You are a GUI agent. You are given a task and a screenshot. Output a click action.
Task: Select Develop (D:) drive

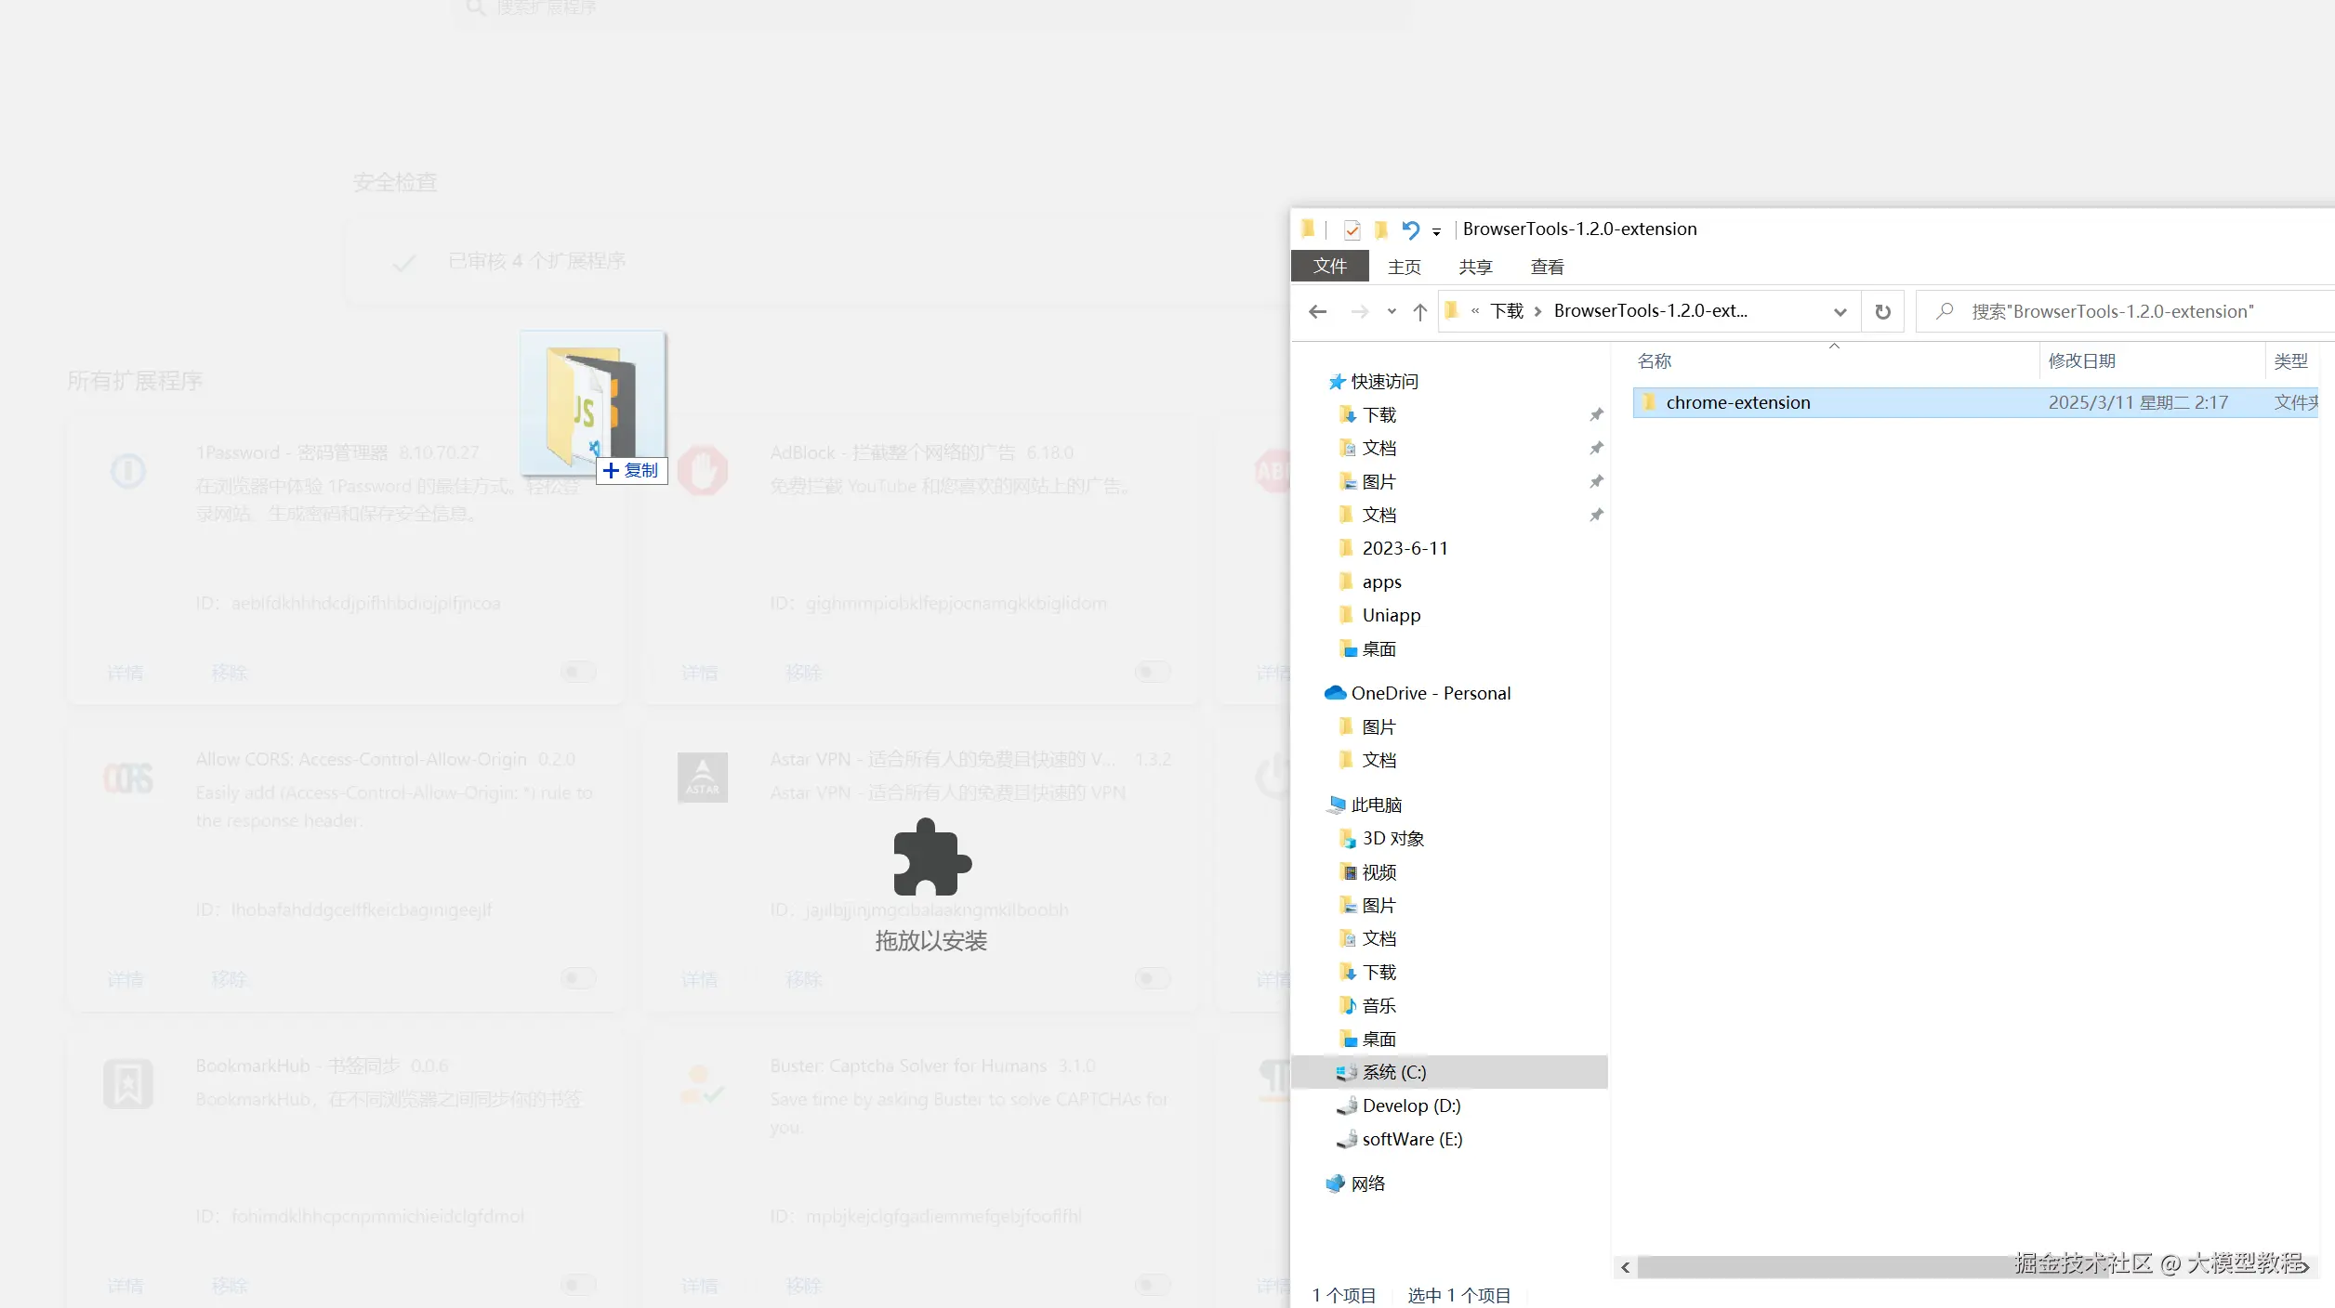point(1411,1105)
